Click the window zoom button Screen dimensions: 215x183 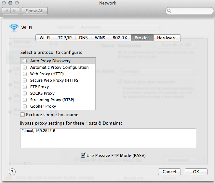(17, 3)
